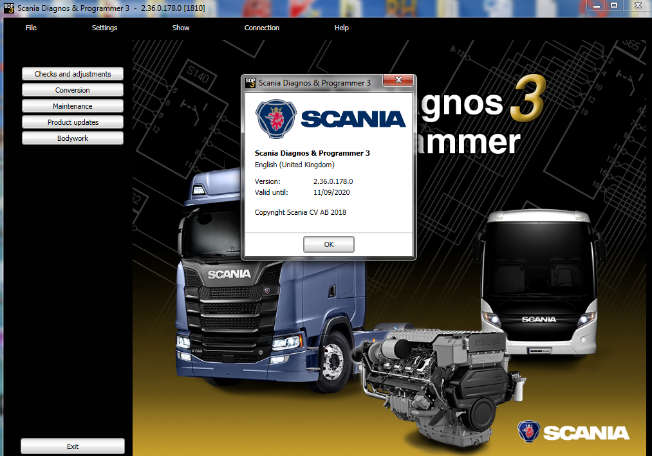Click the white Scania bus image
Viewport: 652px width, 456px height.
coord(539,283)
